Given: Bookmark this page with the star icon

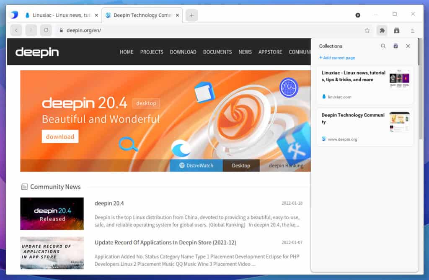Looking at the screenshot, I should (367, 31).
